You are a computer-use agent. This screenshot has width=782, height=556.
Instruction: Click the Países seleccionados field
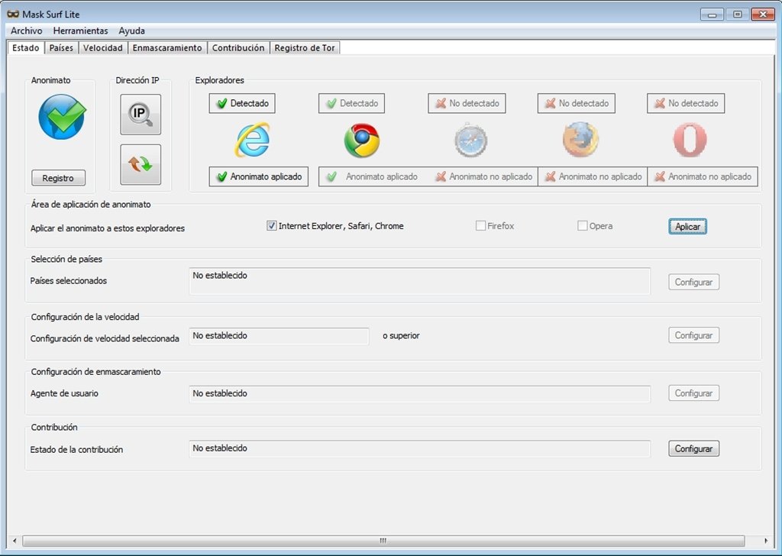click(419, 281)
